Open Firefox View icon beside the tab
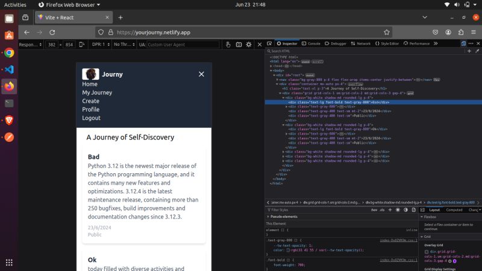This screenshot has width=482, height=271. [25, 18]
